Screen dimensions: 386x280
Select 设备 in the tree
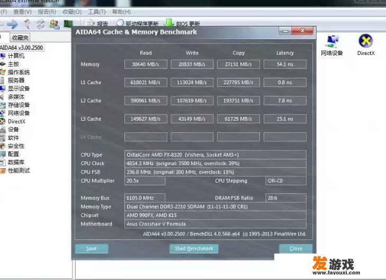(x=13, y=130)
